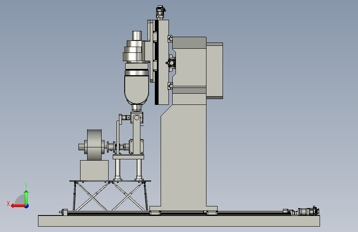The height and width of the screenshot is (232, 358).
Task: Select the rounded dome nose of the spindle head
Action: click(137, 90)
